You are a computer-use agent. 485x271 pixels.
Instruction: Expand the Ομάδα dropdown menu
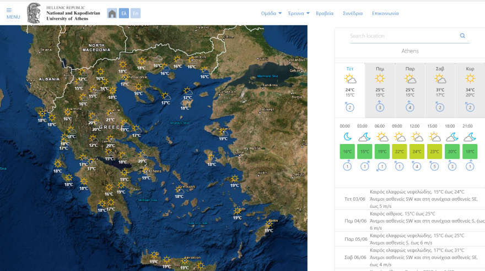coord(271,13)
